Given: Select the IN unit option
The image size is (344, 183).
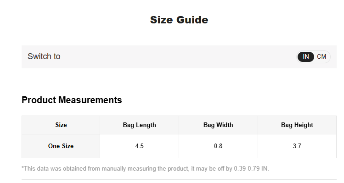Looking at the screenshot, I should pos(305,57).
